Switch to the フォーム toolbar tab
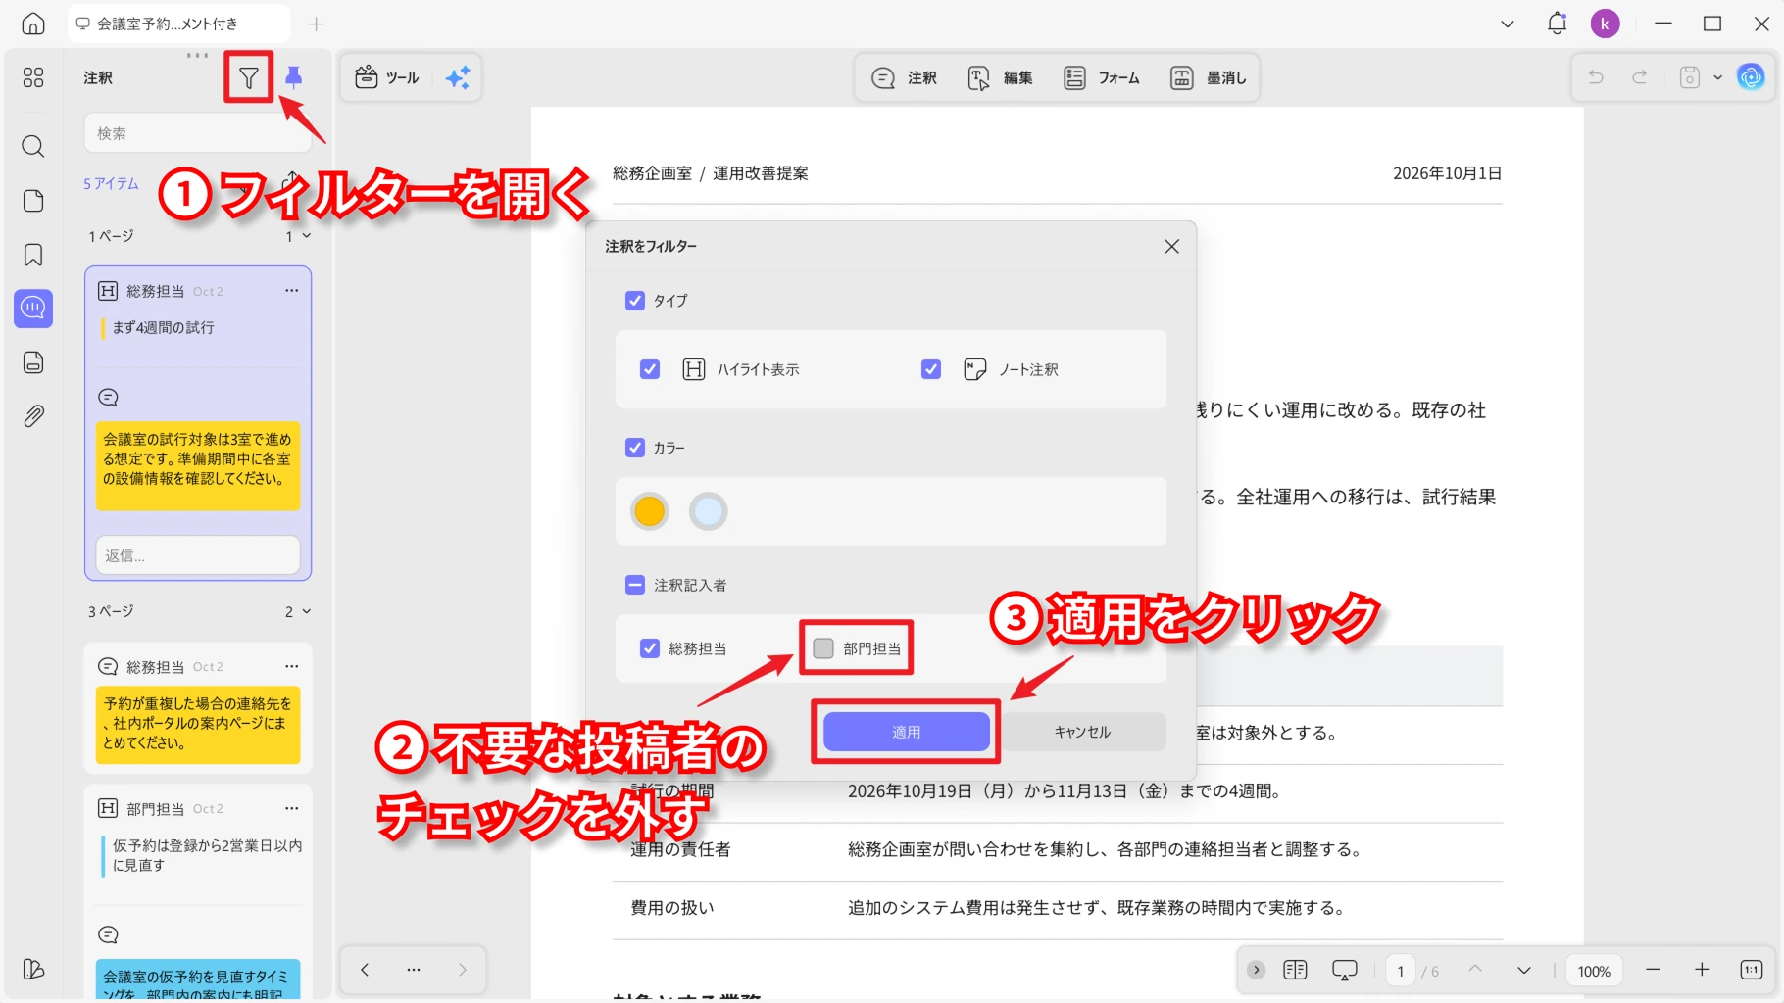The image size is (1784, 1003). pyautogui.click(x=1102, y=77)
